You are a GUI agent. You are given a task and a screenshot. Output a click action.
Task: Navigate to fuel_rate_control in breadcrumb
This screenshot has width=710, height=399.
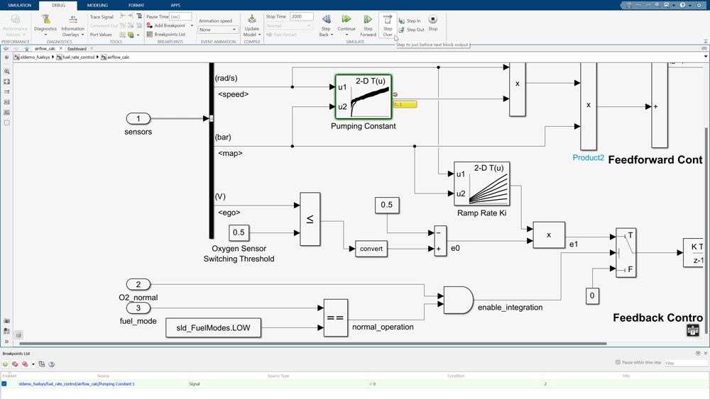(78, 57)
